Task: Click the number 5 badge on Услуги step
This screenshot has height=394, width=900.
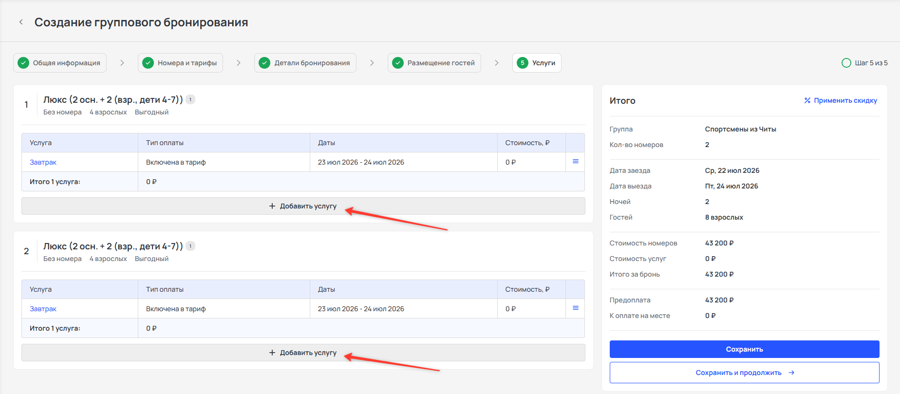Action: tap(523, 63)
